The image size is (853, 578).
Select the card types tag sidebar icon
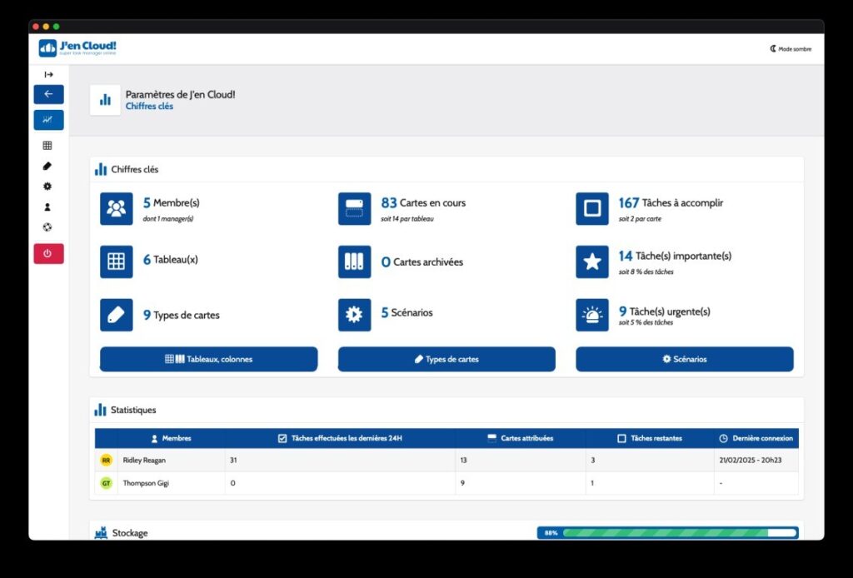tap(47, 166)
